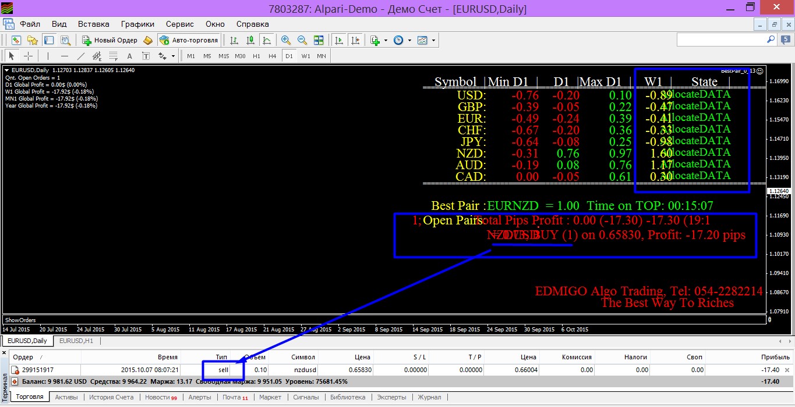Select the crosshair tool
The height and width of the screenshot is (407, 795).
point(28,56)
